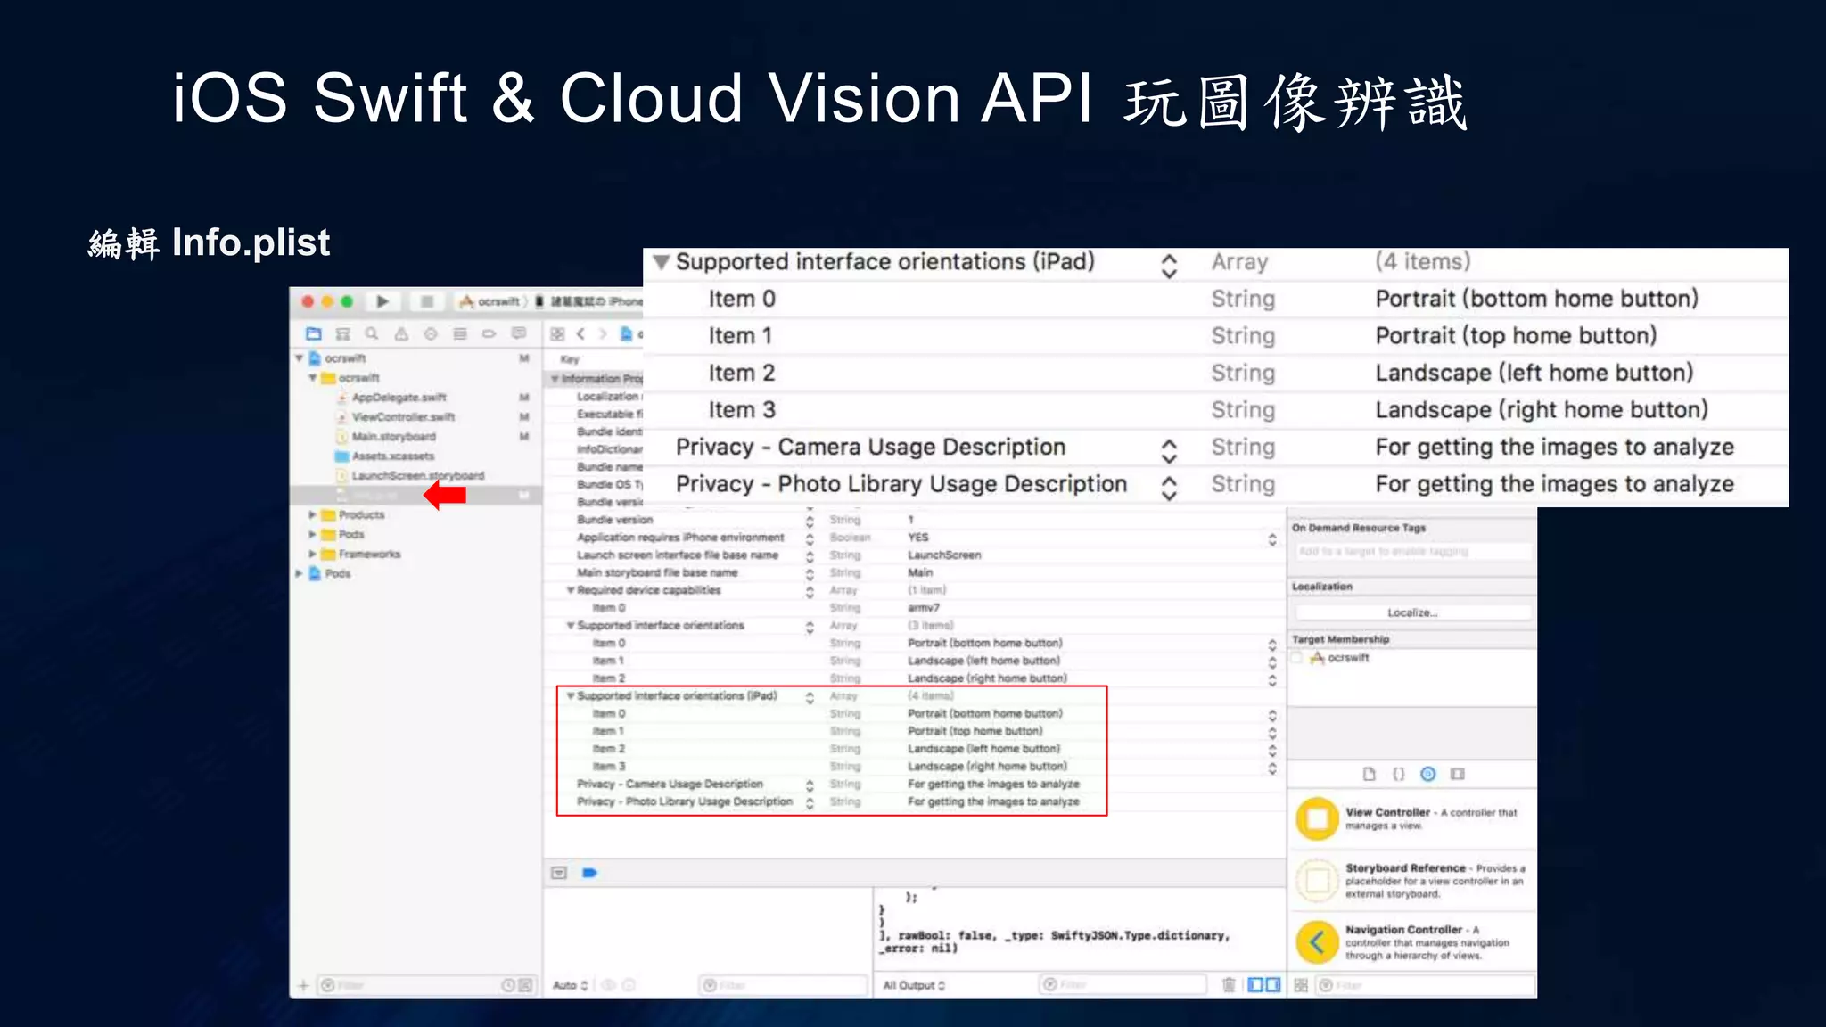This screenshot has height=1027, width=1826.
Task: Show recently modified files clock filter
Action: [x=508, y=985]
